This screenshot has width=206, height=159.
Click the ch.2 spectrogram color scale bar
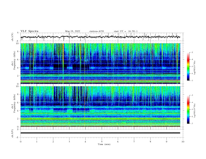pos(188,109)
